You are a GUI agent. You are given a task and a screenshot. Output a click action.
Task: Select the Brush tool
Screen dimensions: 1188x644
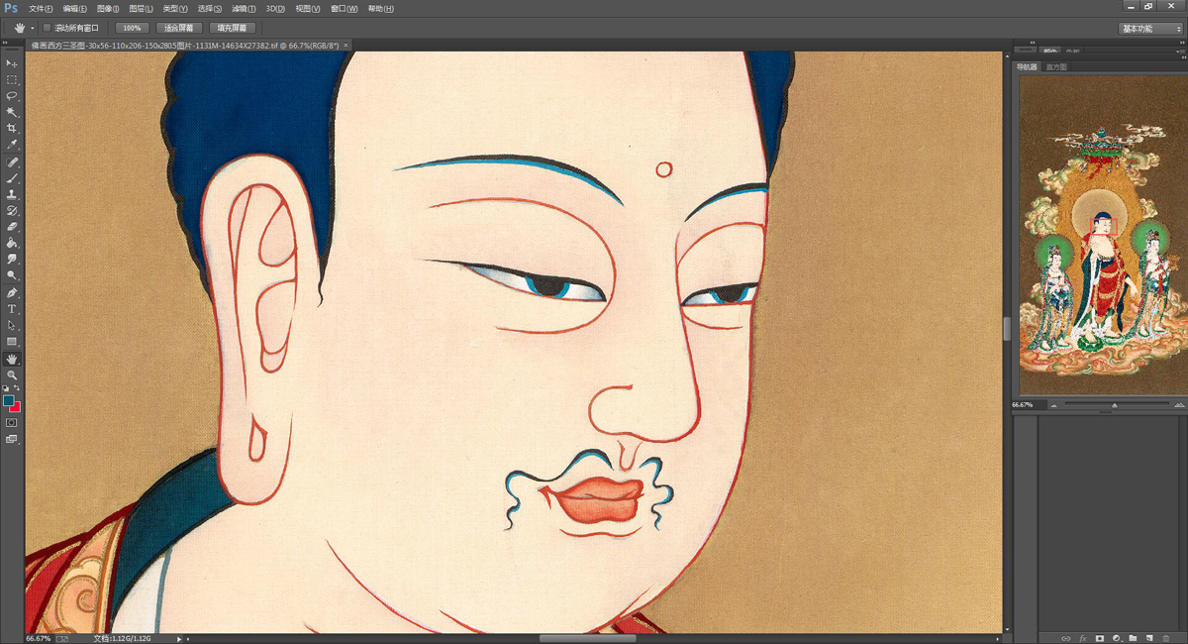tap(12, 178)
